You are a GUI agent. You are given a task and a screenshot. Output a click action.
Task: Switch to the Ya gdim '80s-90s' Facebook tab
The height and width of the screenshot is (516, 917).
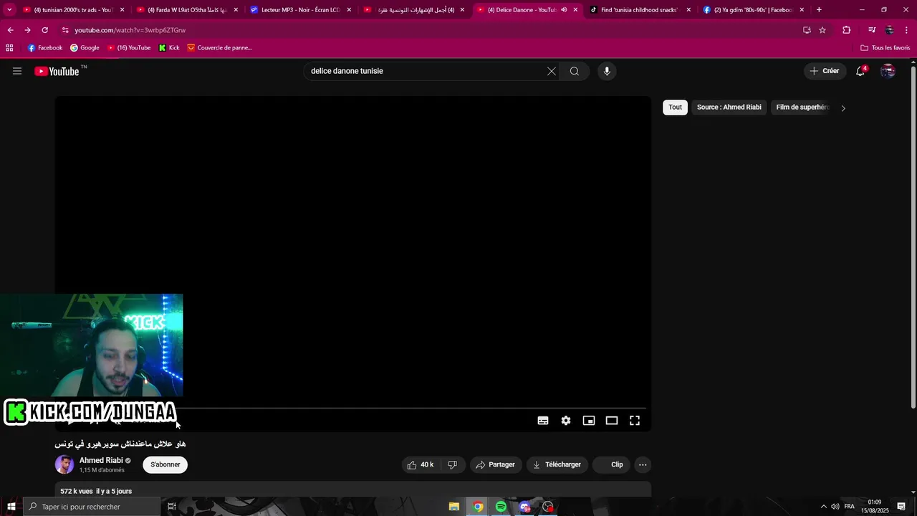click(x=754, y=10)
